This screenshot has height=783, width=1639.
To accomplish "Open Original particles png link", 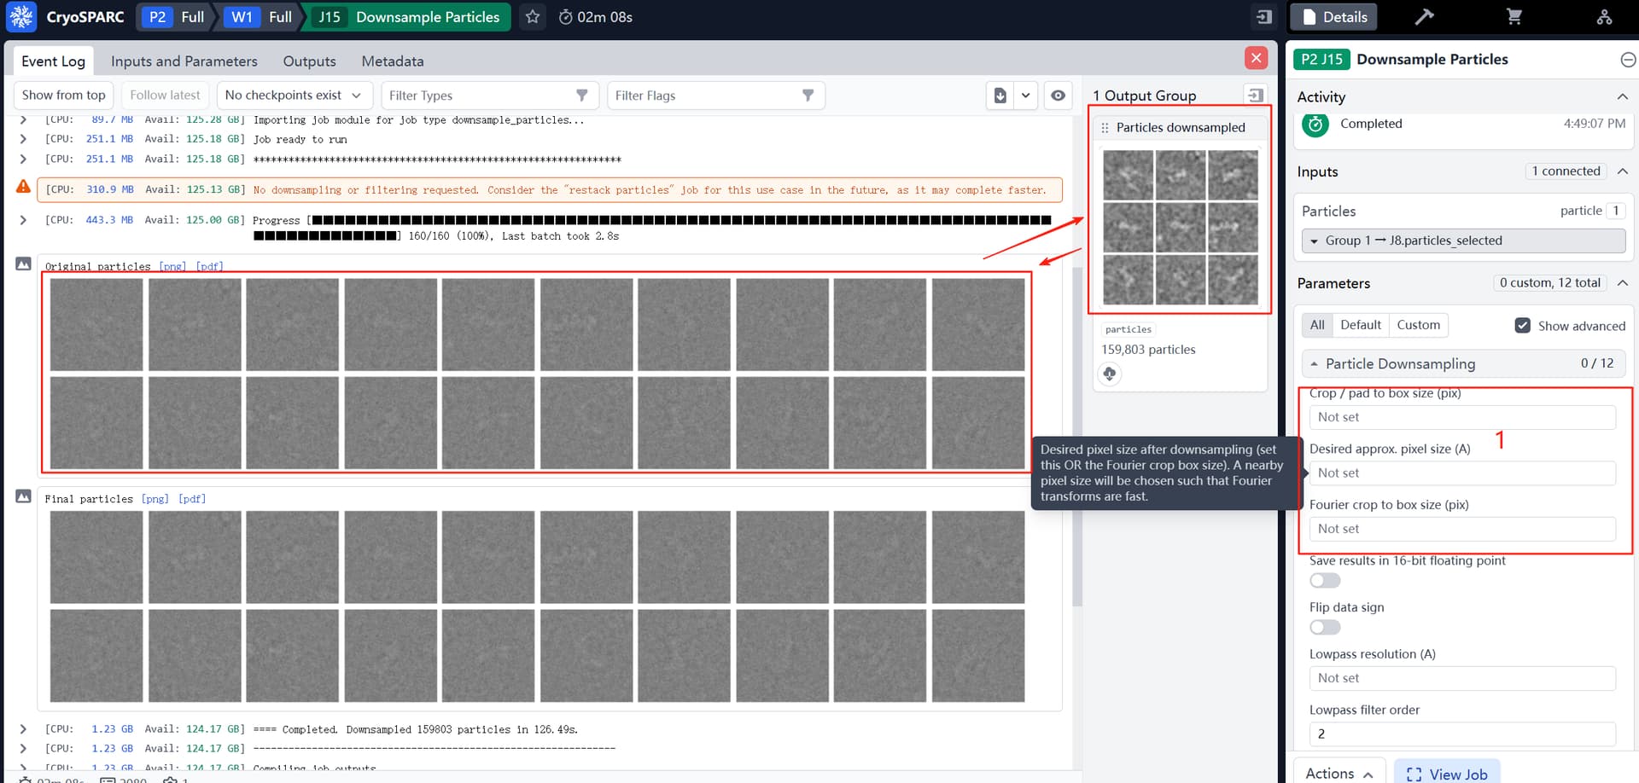I will coord(172,266).
